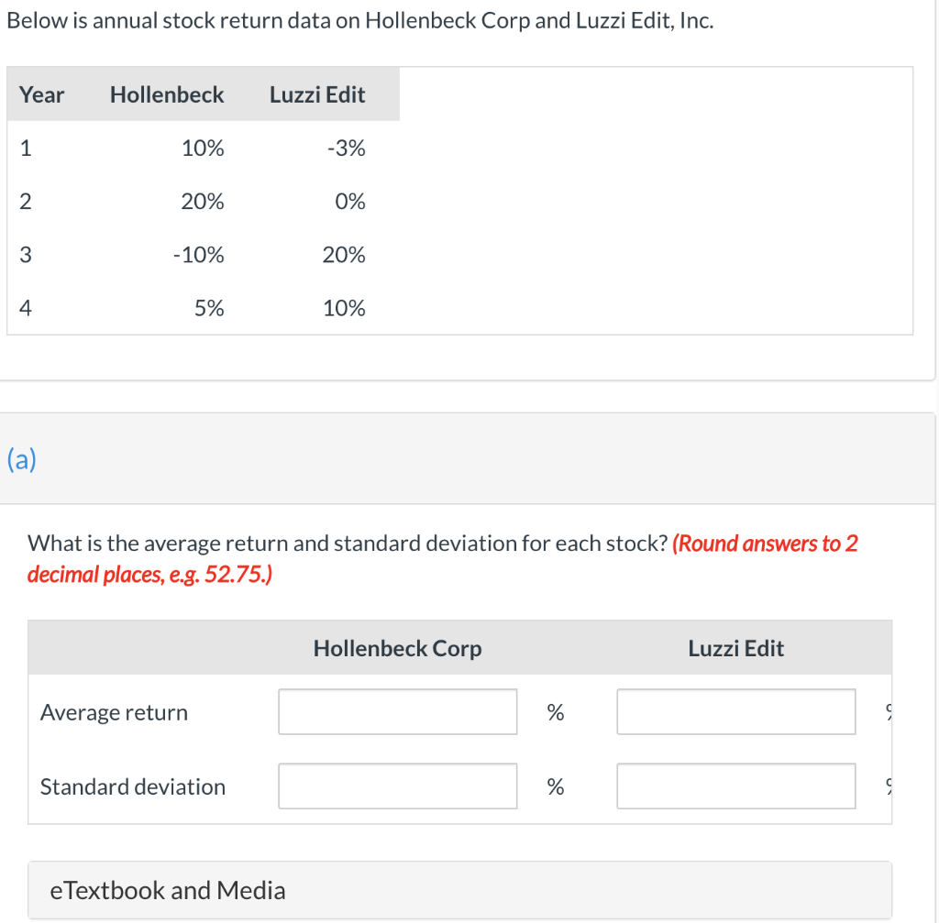
Task: Click the Year column header
Action: coord(42,94)
